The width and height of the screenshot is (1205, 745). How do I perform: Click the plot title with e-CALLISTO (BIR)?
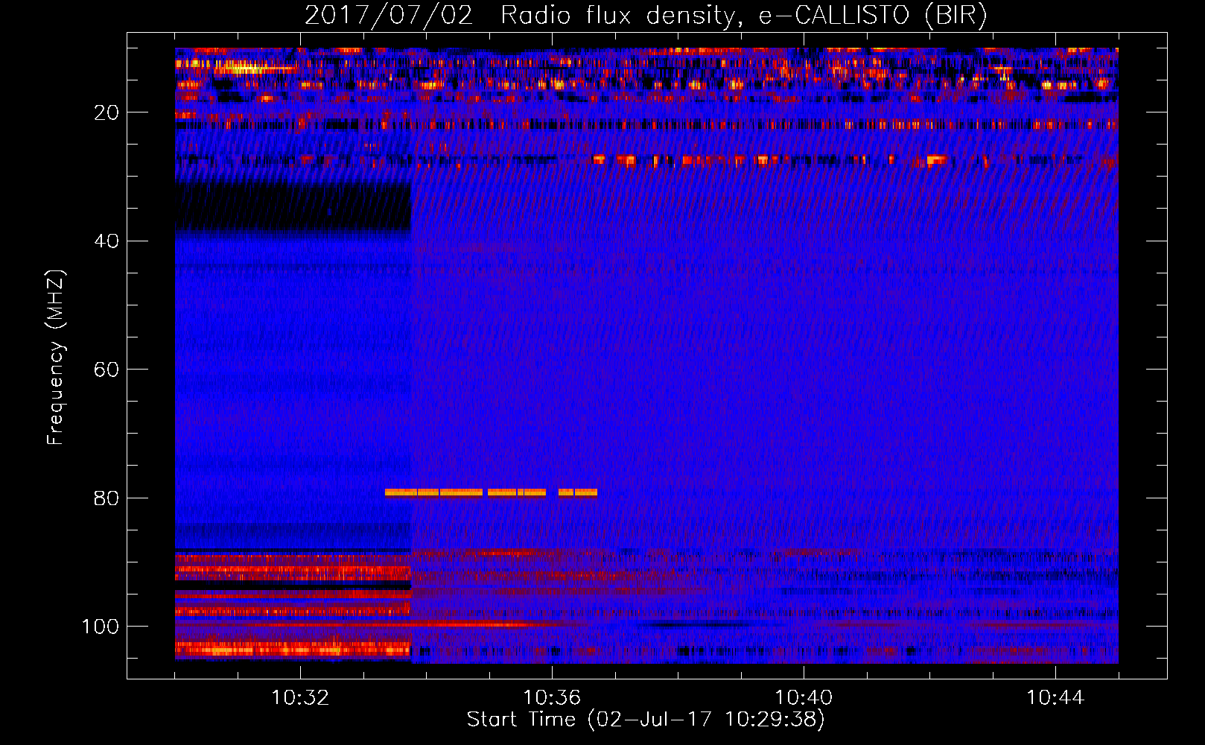click(646, 16)
